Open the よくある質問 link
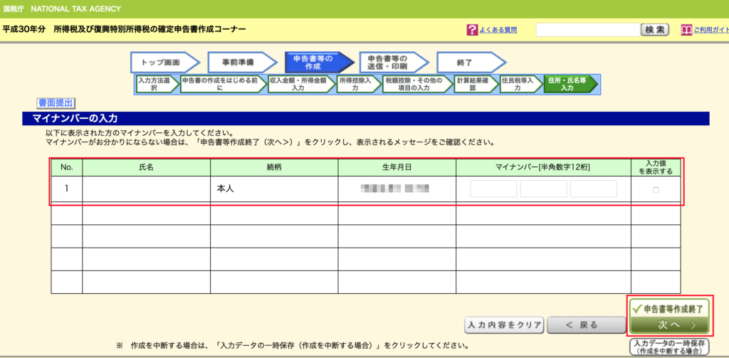Screen dimensions: 729x358 pyautogui.click(x=498, y=30)
